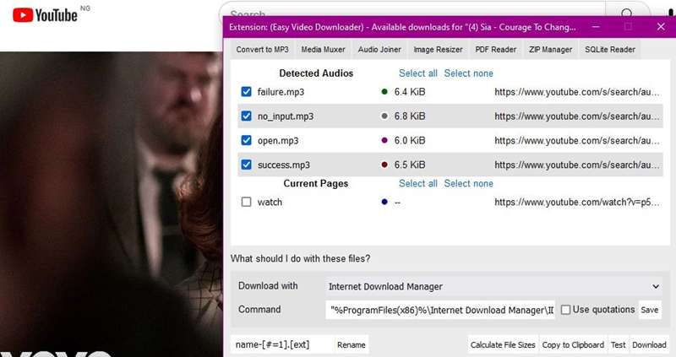Uncheck the failure.mp3 checkbox

[246, 92]
